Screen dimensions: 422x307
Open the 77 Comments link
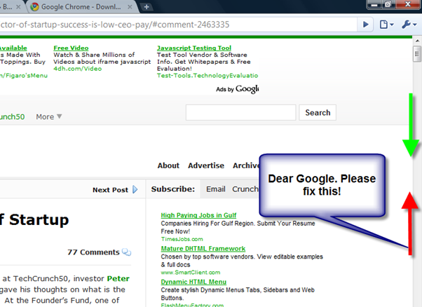pos(93,252)
